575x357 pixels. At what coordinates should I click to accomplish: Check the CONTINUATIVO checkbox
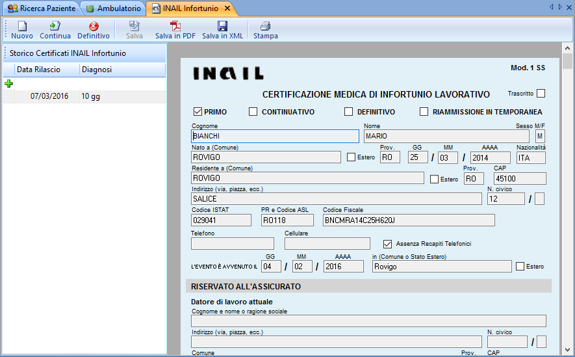(x=253, y=112)
